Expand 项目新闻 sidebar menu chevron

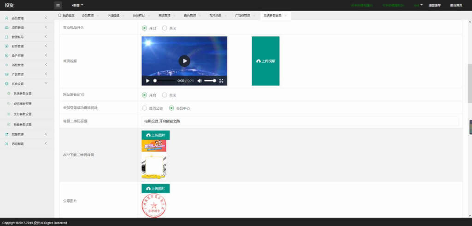point(46,27)
